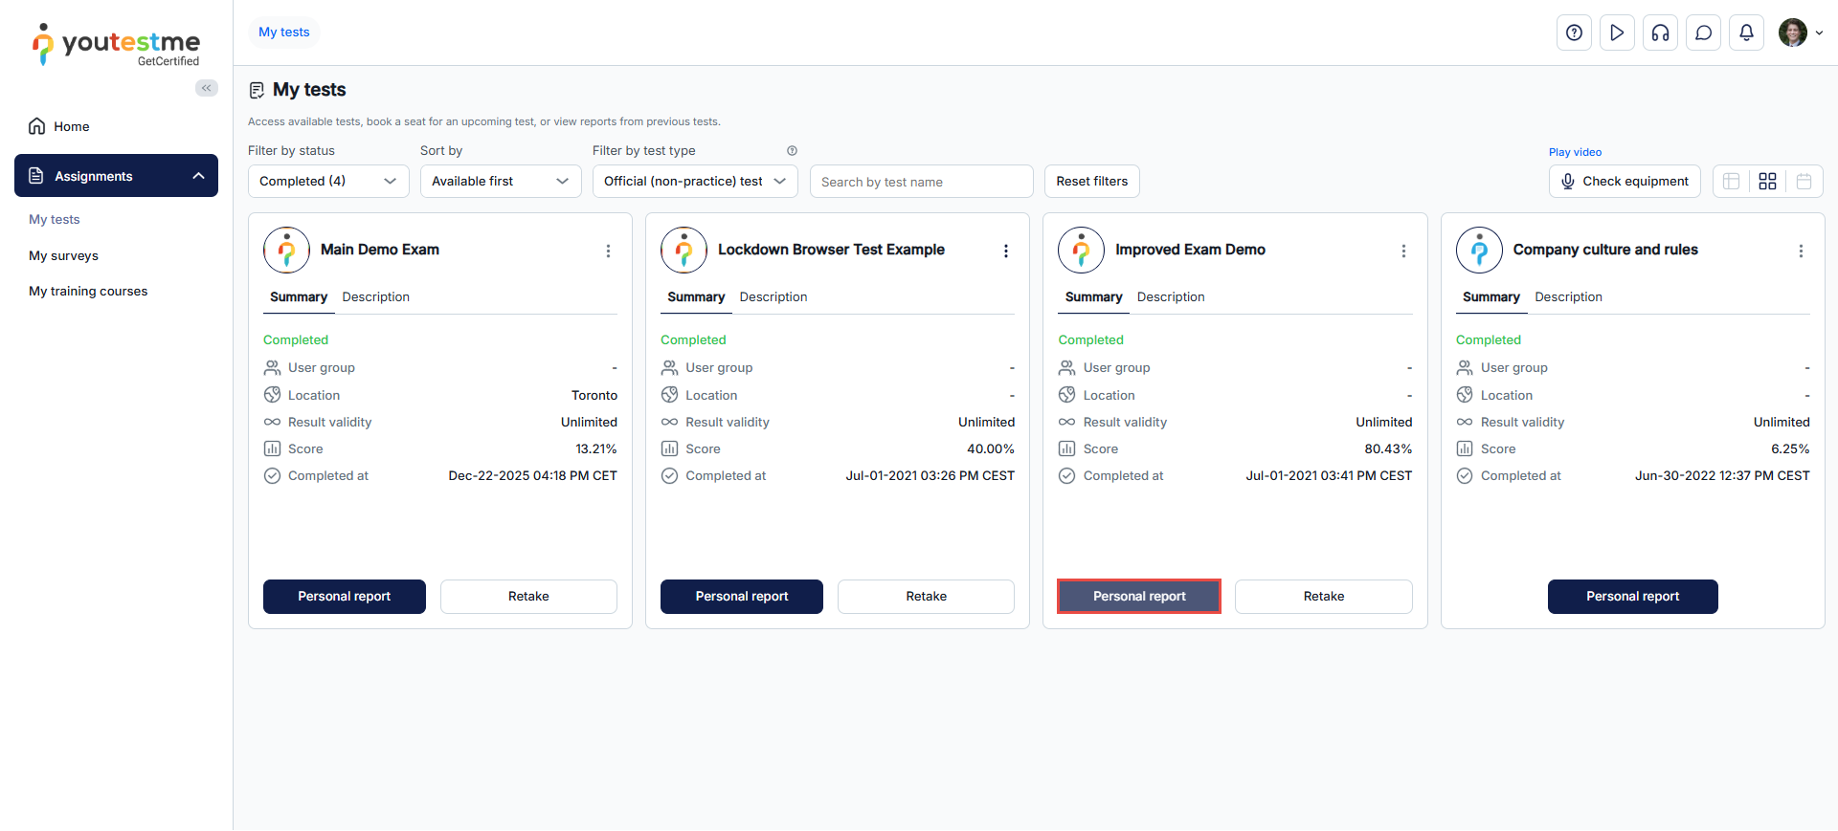Open the chat messages icon
The height and width of the screenshot is (831, 1838).
pyautogui.click(x=1703, y=33)
